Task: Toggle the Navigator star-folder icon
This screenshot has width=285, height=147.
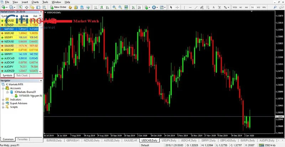Action: [x=32, y=7]
